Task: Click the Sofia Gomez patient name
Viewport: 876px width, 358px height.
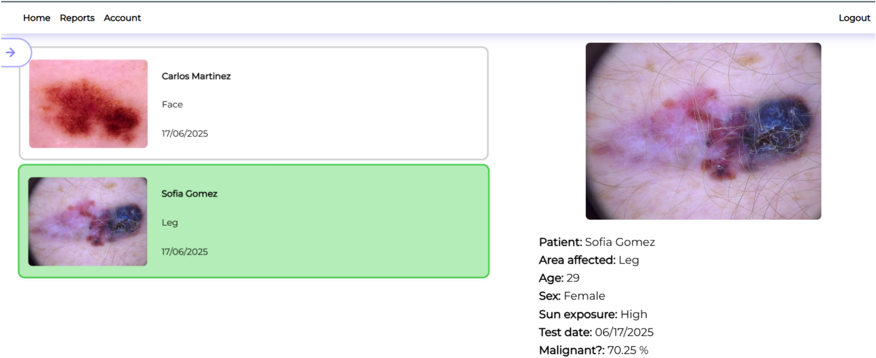Action: pyautogui.click(x=189, y=193)
